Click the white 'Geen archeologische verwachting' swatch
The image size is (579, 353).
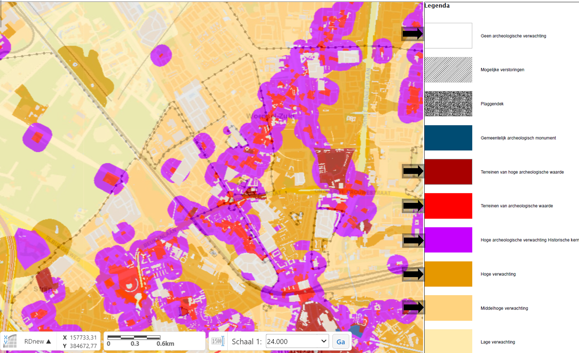[x=448, y=36]
